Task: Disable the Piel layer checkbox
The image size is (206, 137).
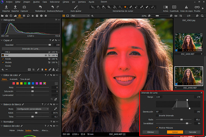Action: (x=3, y=55)
